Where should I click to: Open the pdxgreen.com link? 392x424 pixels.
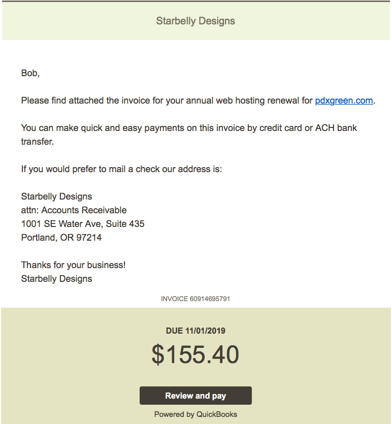coord(344,101)
